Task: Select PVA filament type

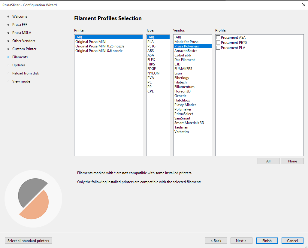Action: pyautogui.click(x=158, y=78)
